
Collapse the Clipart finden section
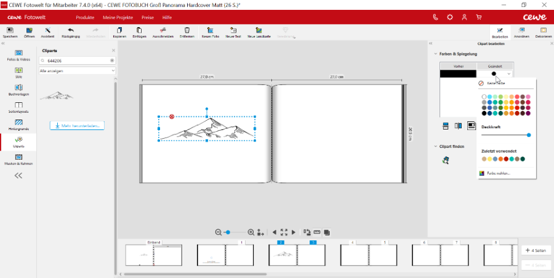click(x=436, y=146)
